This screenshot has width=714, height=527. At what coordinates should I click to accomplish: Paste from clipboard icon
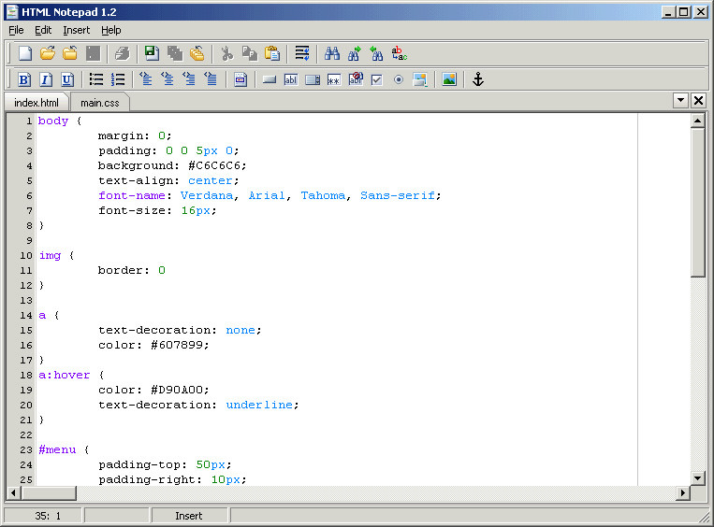272,53
